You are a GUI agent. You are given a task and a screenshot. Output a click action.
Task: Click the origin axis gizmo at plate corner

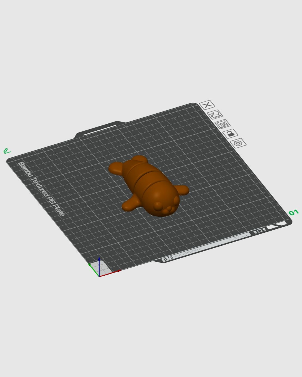pyautogui.click(x=100, y=269)
